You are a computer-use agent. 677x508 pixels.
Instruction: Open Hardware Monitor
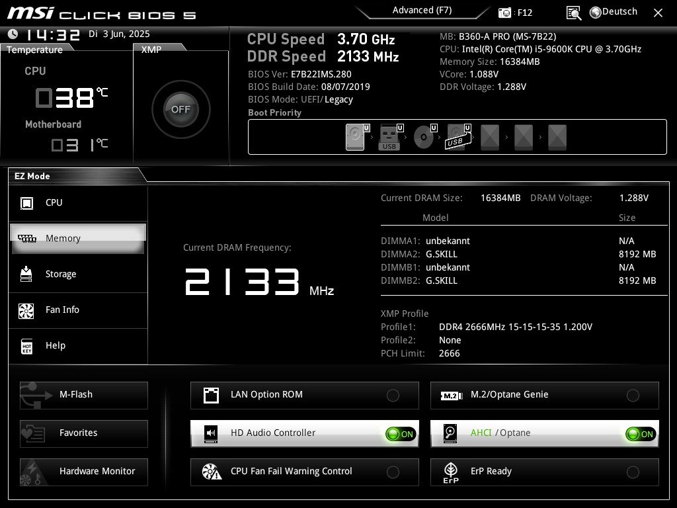pyautogui.click(x=84, y=472)
